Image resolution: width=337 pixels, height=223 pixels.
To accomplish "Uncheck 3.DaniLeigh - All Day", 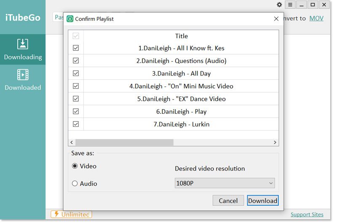I will point(76,73).
